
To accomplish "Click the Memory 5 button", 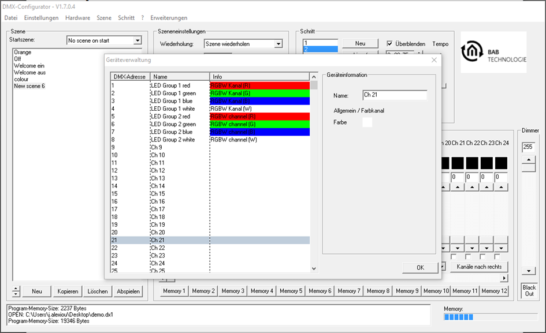I will click(x=291, y=291).
